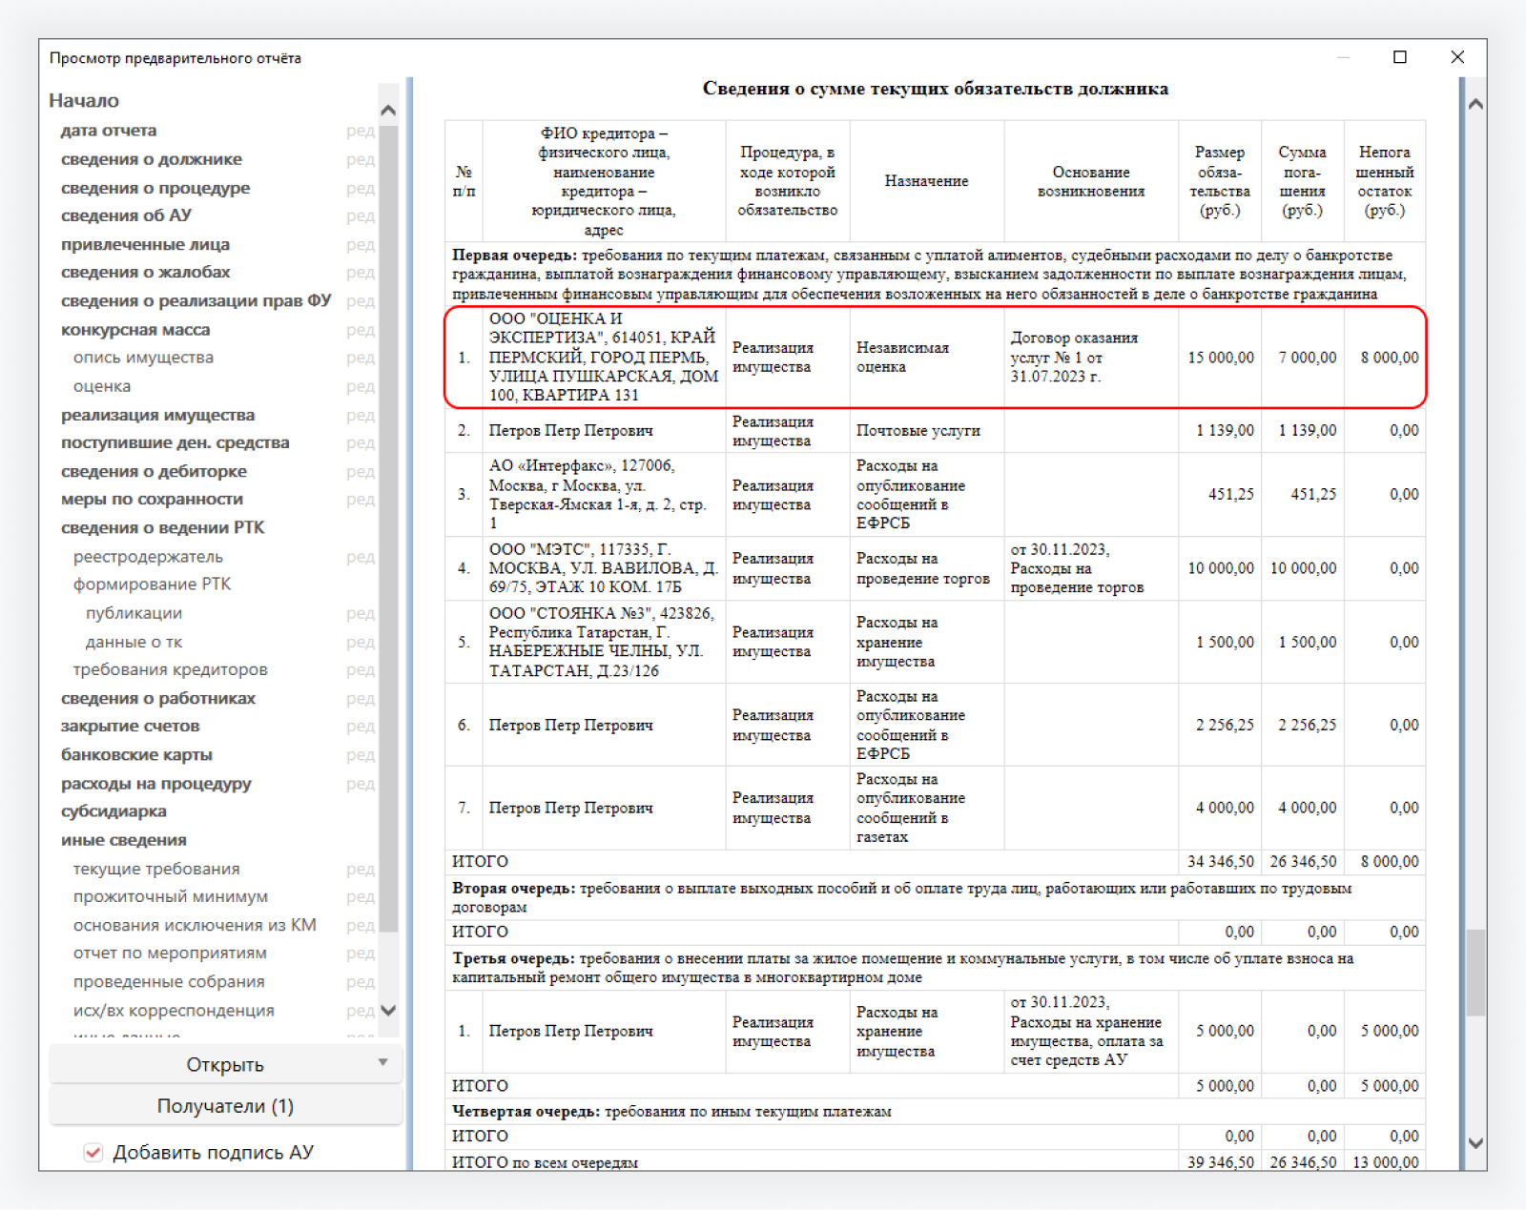Viewport: 1526px width, 1210px height.
Task: Open 'банковские карты' section
Action: [x=136, y=754]
